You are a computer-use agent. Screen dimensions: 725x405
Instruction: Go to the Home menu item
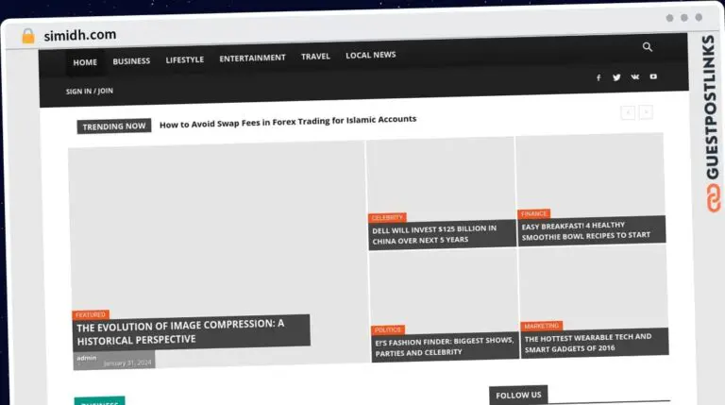[x=85, y=62]
